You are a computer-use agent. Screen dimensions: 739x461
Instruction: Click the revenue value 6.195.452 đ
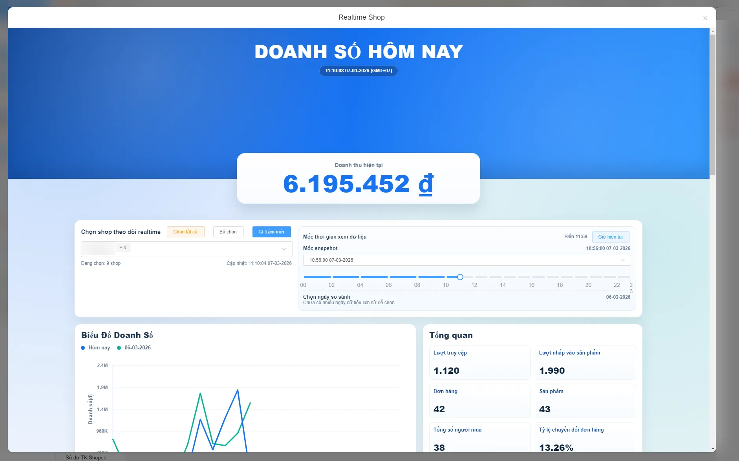click(359, 184)
